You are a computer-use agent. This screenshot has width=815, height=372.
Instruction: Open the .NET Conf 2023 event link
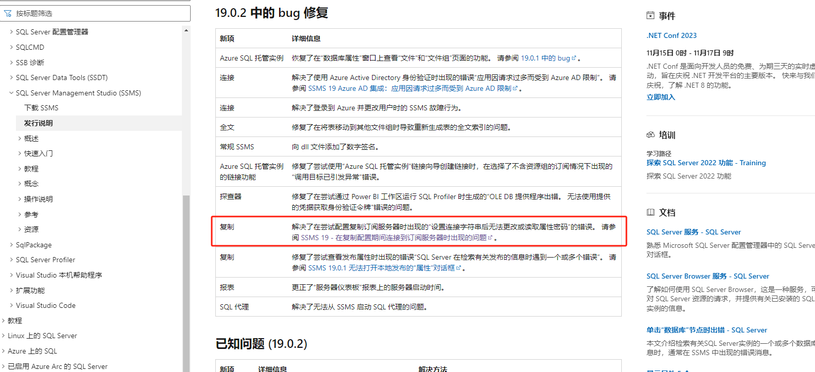coord(672,35)
